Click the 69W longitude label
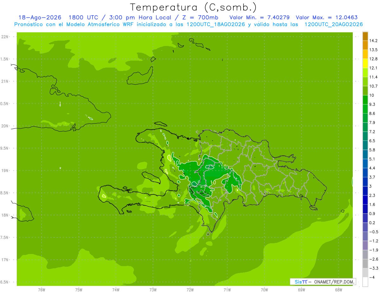380x294 pixels. click(301, 290)
